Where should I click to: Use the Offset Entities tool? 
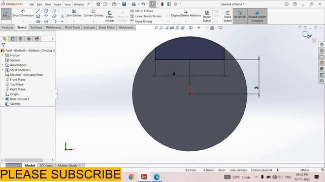110,16
